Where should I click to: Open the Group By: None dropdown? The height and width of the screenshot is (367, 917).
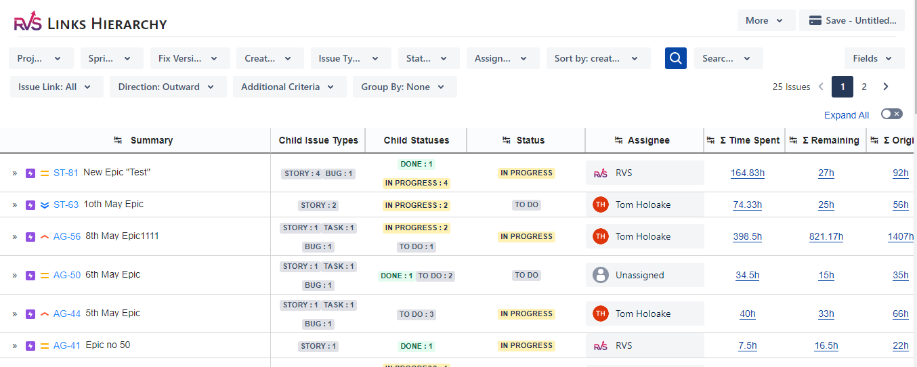tap(404, 87)
